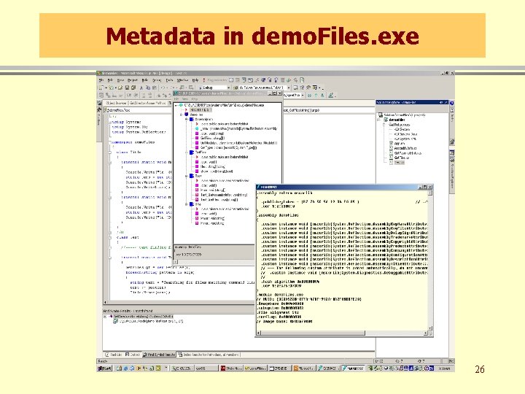Click the Save All icon in toolbar
525x394 pixels.
(x=133, y=88)
